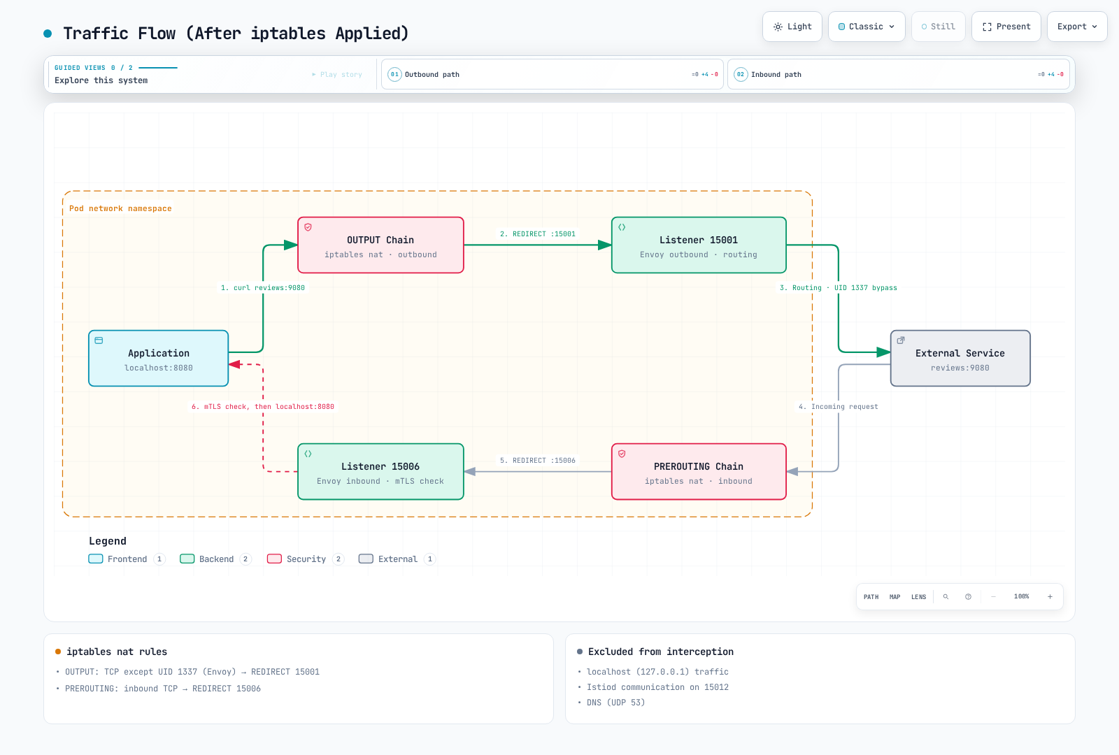
Task: Click label '6. mTLS check, then localhost:8080'
Action: [x=263, y=407]
